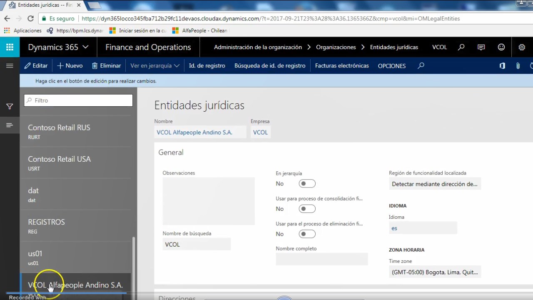
Task: Open the Ver en jerarquía dropdown
Action: click(x=155, y=65)
